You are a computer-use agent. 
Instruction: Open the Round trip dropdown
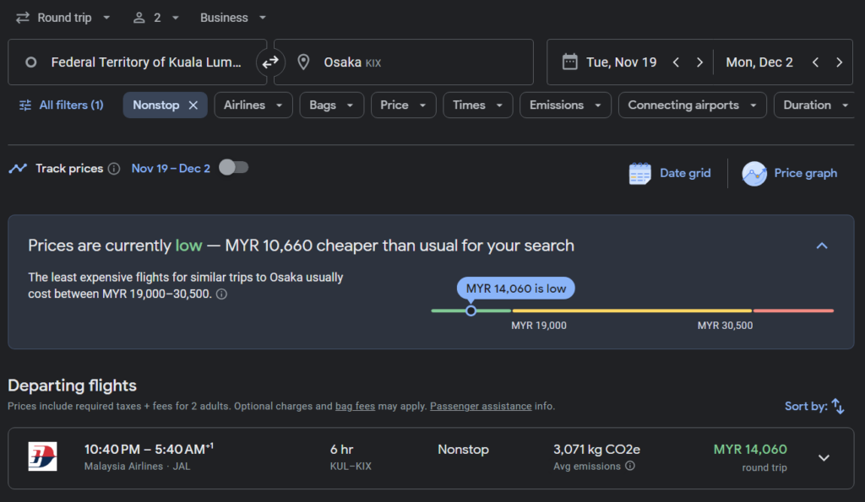tap(63, 18)
